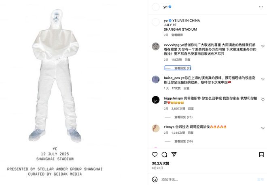The height and width of the screenshot is (185, 267).
Task: Open comments with the speech bubble icon
Action: tap(164, 154)
